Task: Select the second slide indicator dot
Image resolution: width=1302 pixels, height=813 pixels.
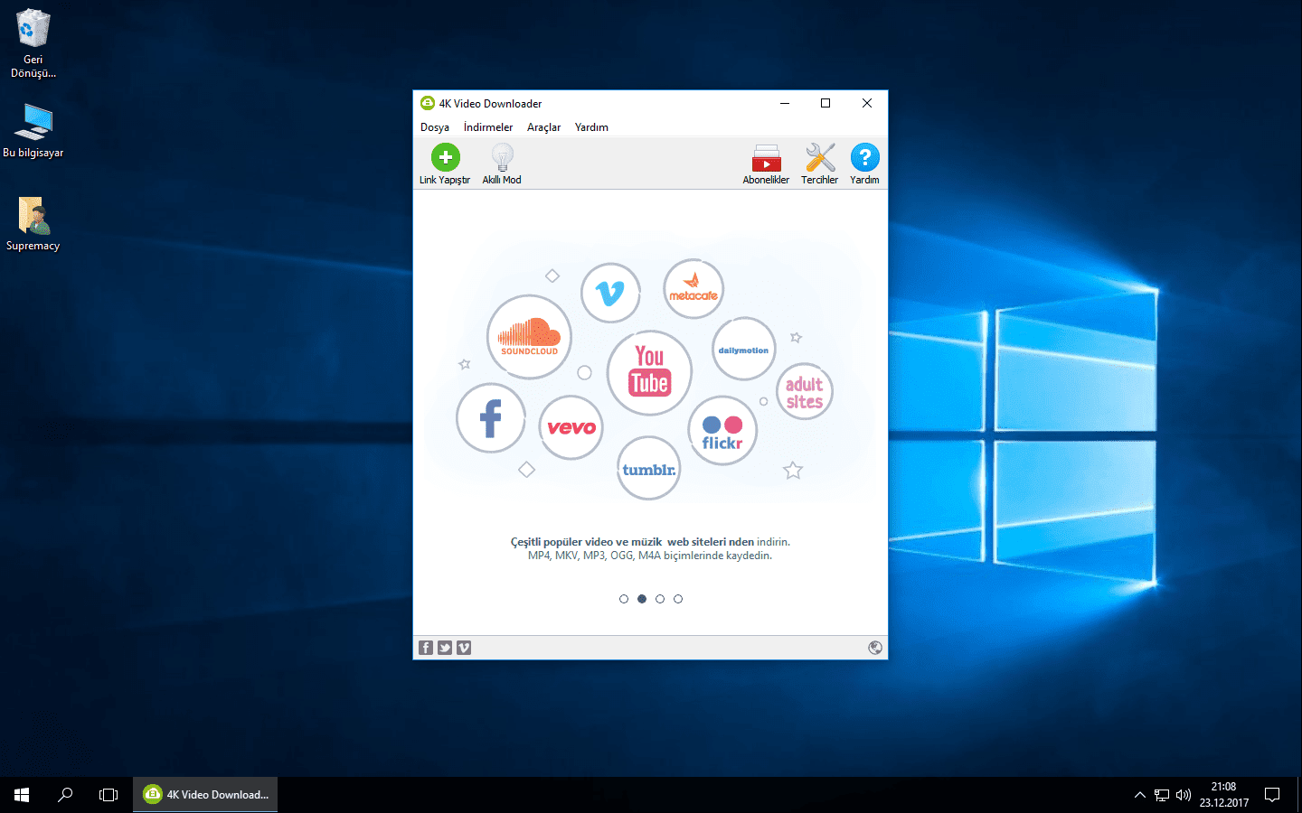Action: pyautogui.click(x=642, y=599)
